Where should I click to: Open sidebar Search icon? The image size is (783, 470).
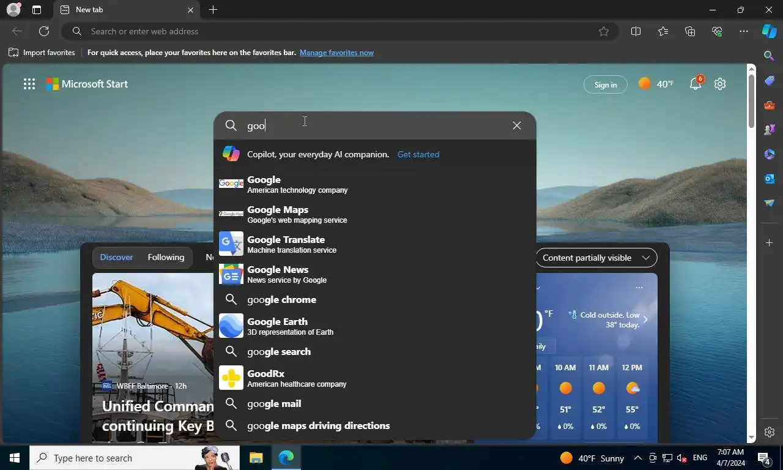[770, 56]
